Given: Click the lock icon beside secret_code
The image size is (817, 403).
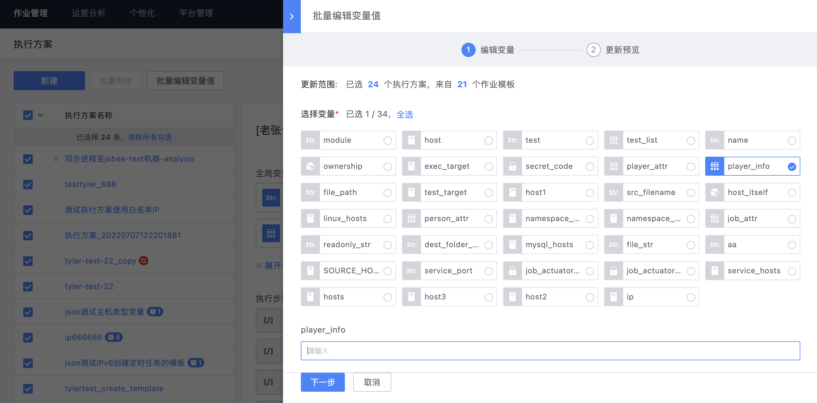Looking at the screenshot, I should click(x=512, y=166).
